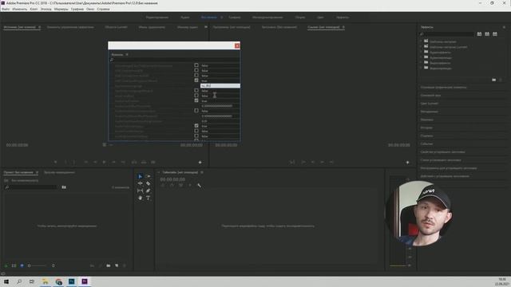Expand the Аудиопереходы folder
The image size is (511, 287).
tap(421, 57)
